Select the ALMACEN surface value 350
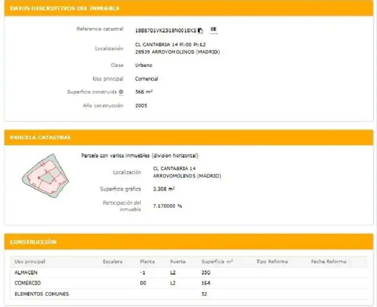The width and height of the screenshot is (377, 307). click(206, 273)
